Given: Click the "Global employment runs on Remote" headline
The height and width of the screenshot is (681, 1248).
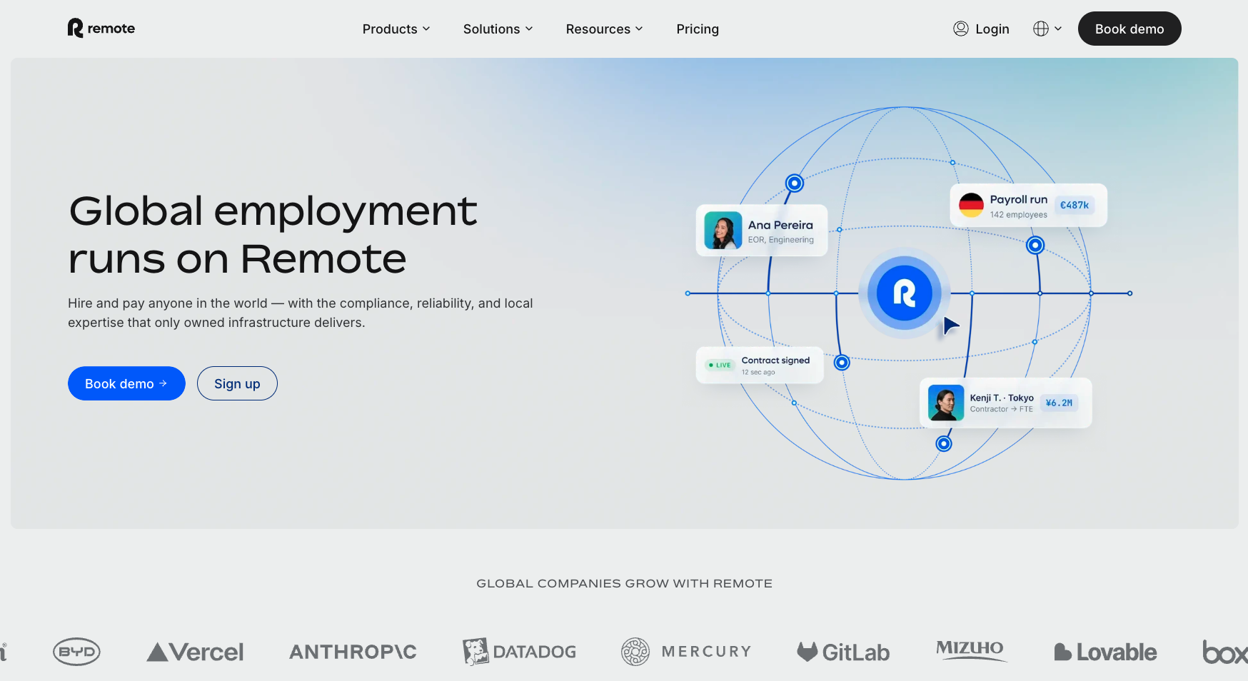Looking at the screenshot, I should click(x=273, y=234).
